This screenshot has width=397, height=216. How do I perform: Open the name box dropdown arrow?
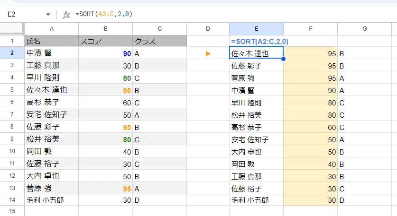coord(48,14)
